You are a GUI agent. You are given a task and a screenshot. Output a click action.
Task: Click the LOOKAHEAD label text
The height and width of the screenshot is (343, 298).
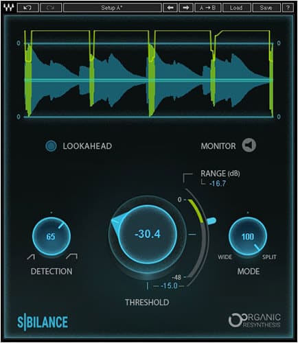[x=87, y=146]
